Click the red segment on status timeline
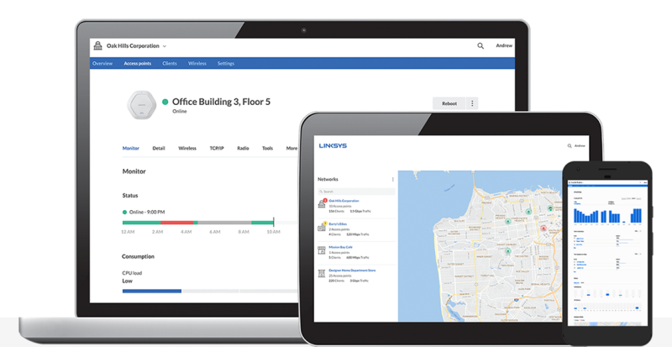The height and width of the screenshot is (347, 672). 177,223
